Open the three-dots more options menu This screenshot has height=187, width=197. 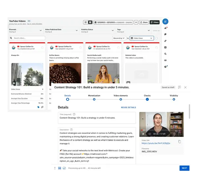click(136, 22)
